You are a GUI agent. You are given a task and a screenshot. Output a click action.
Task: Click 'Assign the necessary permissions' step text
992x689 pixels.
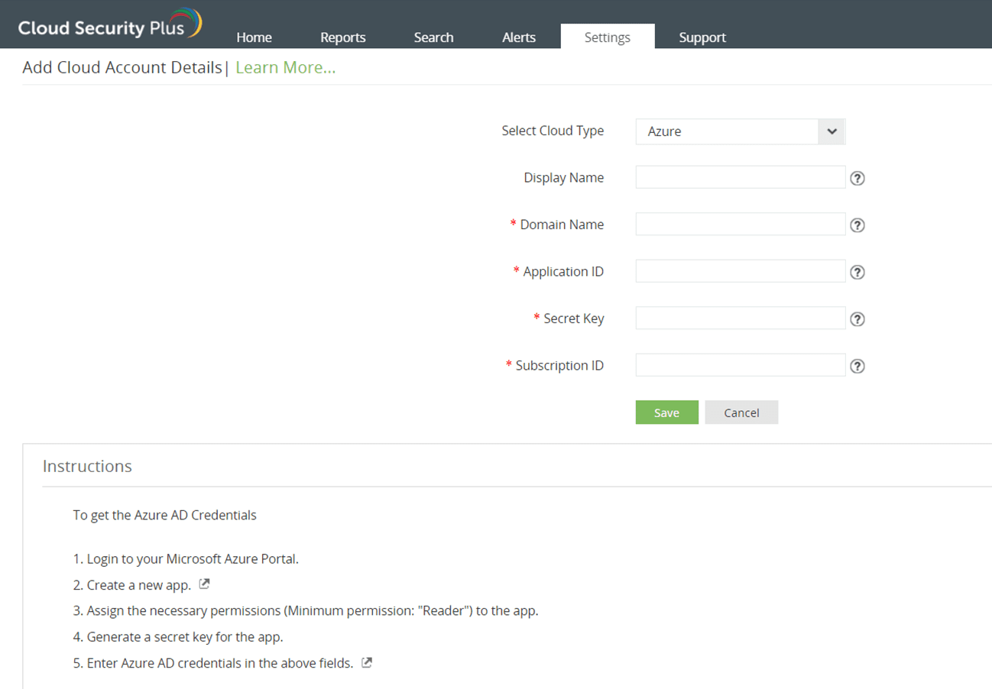pos(306,611)
